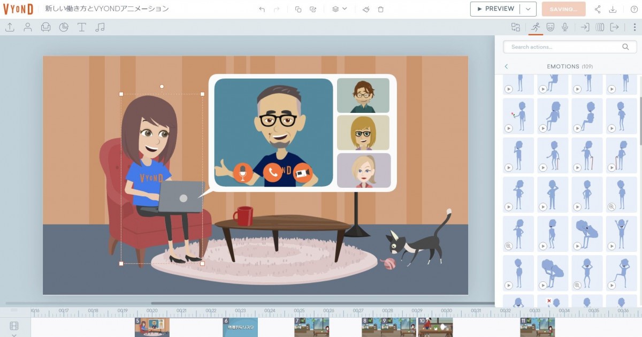Open the Chart library pie icon
642x337 pixels.
tap(64, 27)
